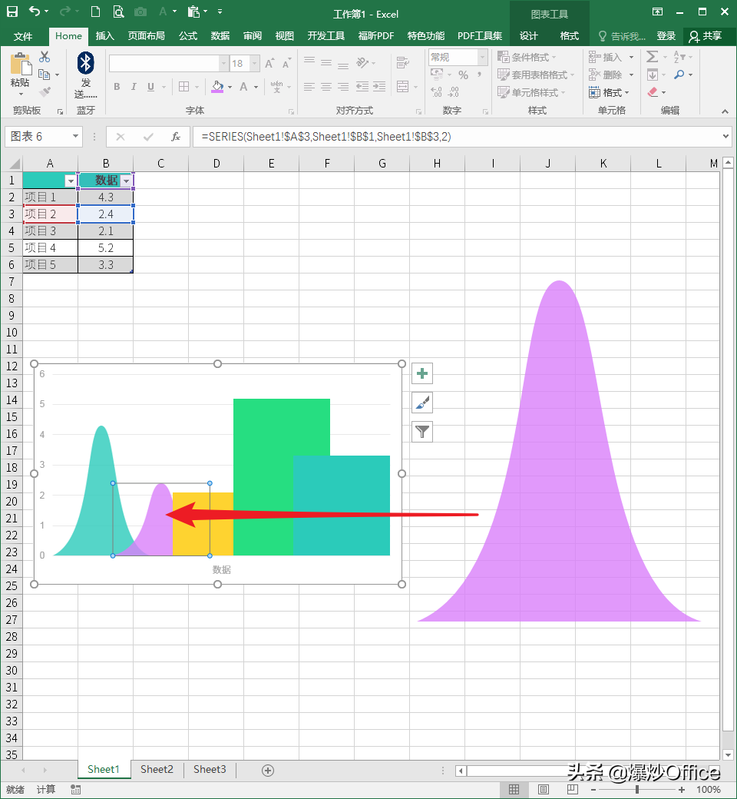Viewport: 737px width, 799px height.
Task: Open the number format 常规 dropdown
Action: click(x=482, y=57)
